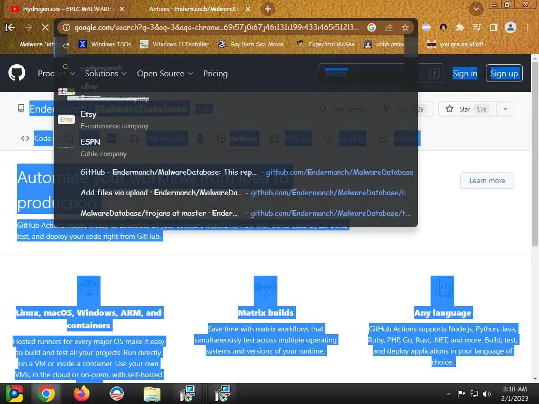Click the 'Matrix builds' heading
The width and height of the screenshot is (539, 404).
coord(266,312)
